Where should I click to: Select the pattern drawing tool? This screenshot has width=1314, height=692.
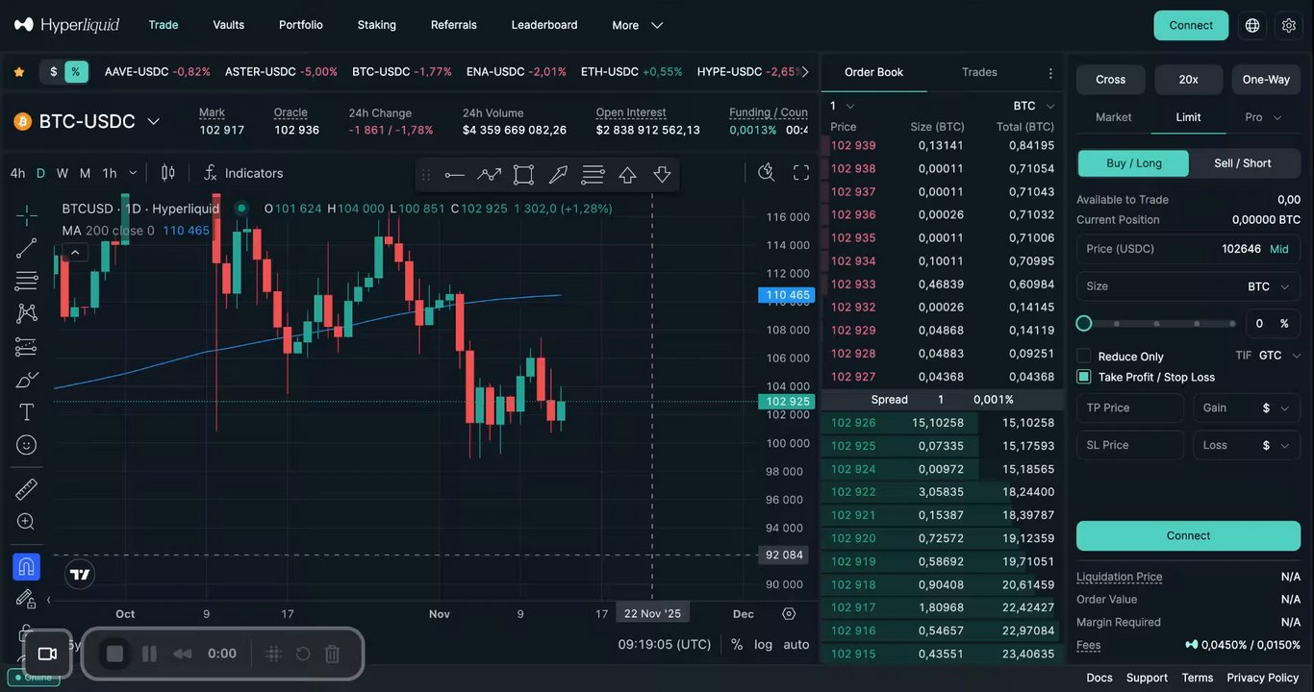(27, 313)
